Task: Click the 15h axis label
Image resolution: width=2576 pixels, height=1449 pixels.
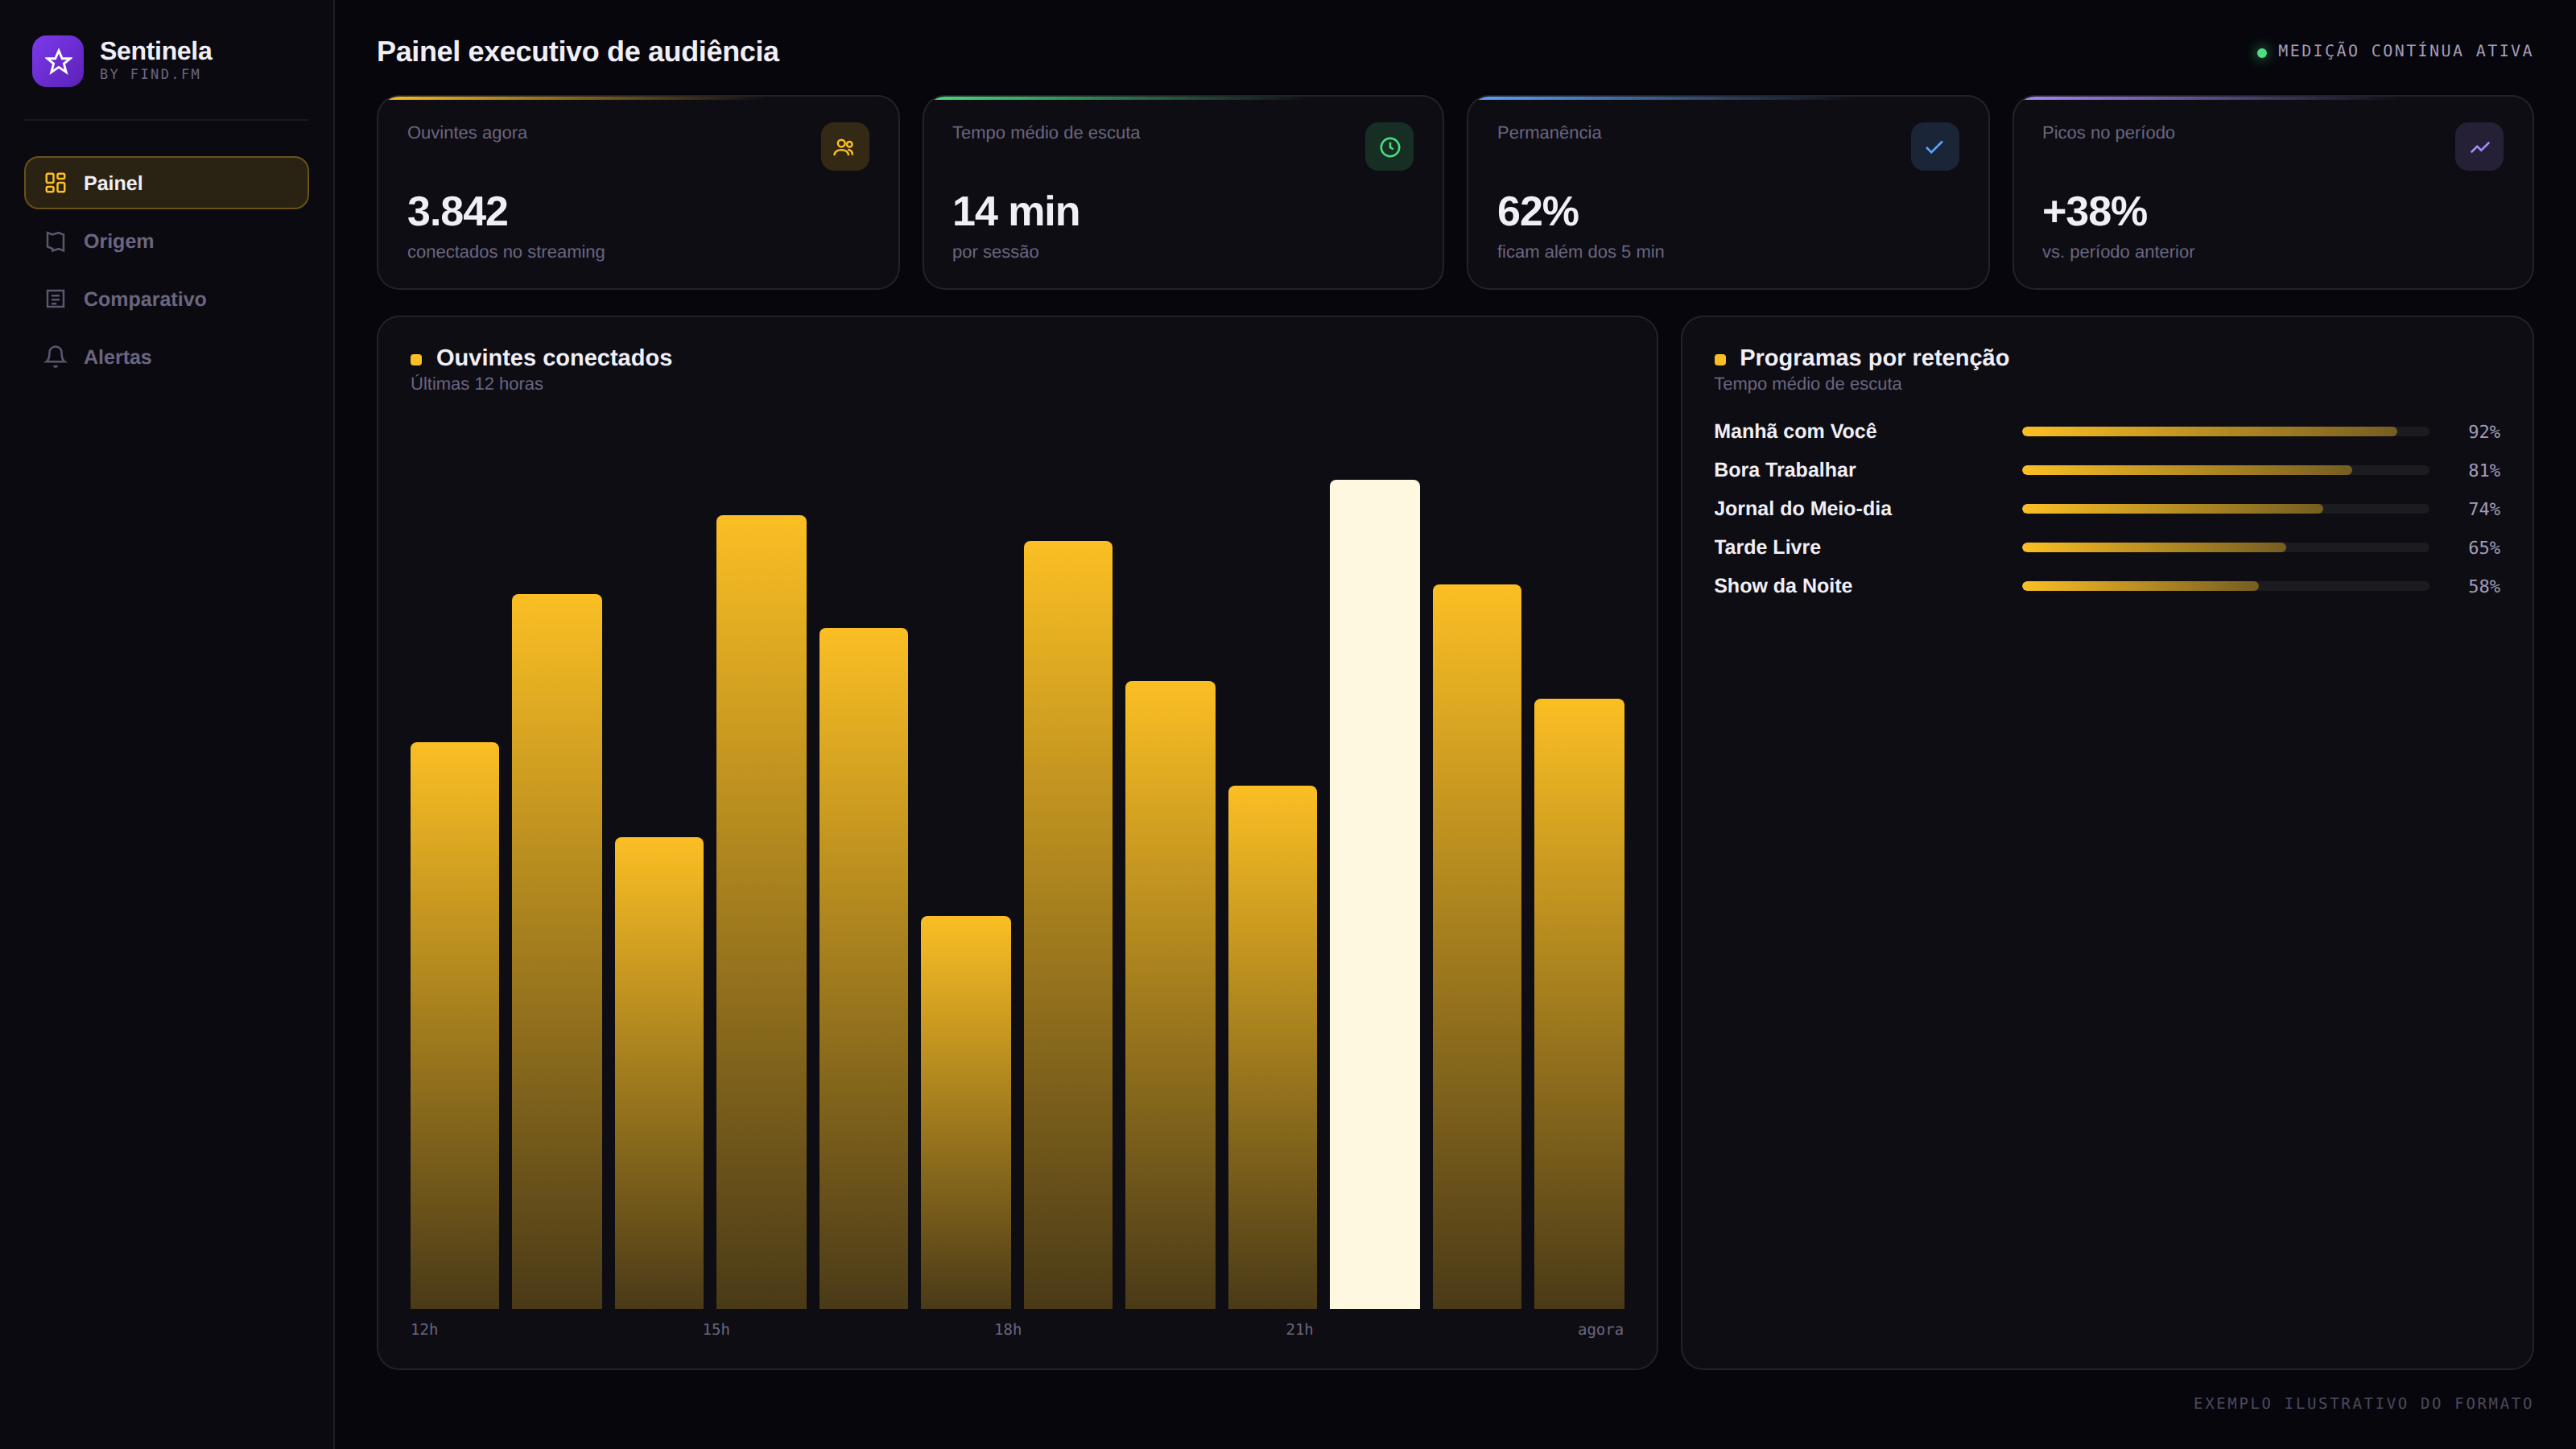Action: pos(716,1329)
